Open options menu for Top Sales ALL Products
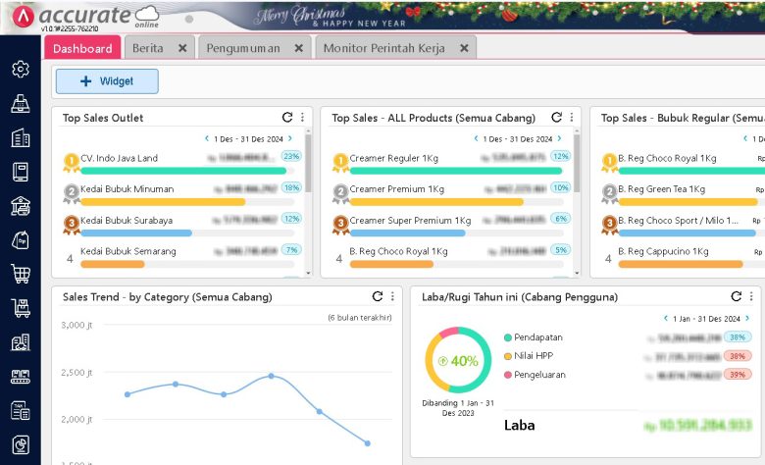 571,118
